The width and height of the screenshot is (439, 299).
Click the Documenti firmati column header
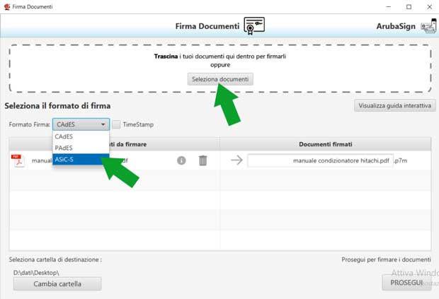click(x=325, y=144)
